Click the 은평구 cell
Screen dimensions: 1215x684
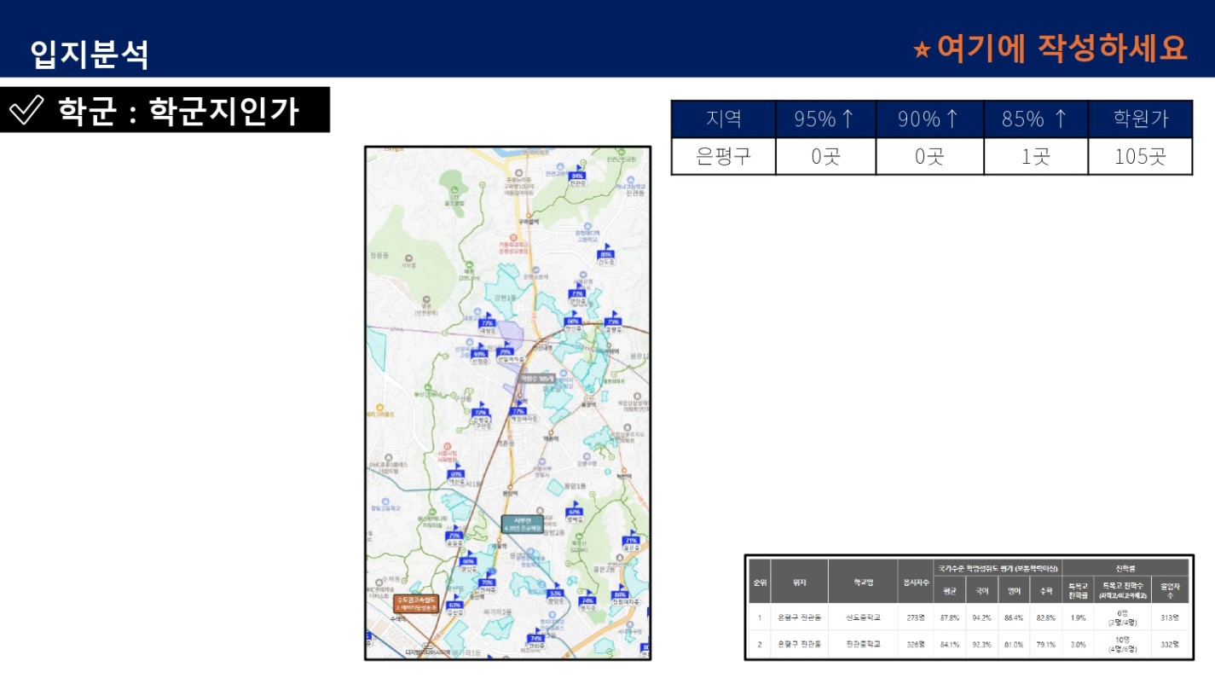pyautogui.click(x=724, y=156)
